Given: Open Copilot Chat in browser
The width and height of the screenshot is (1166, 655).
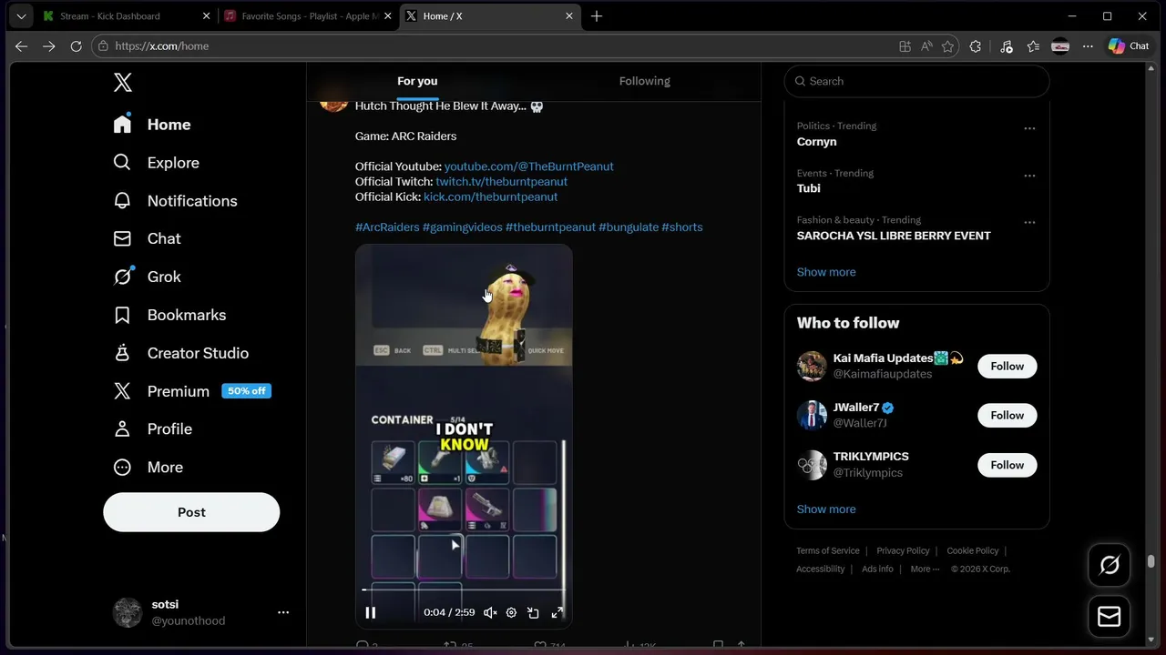Looking at the screenshot, I should pos(1130,46).
